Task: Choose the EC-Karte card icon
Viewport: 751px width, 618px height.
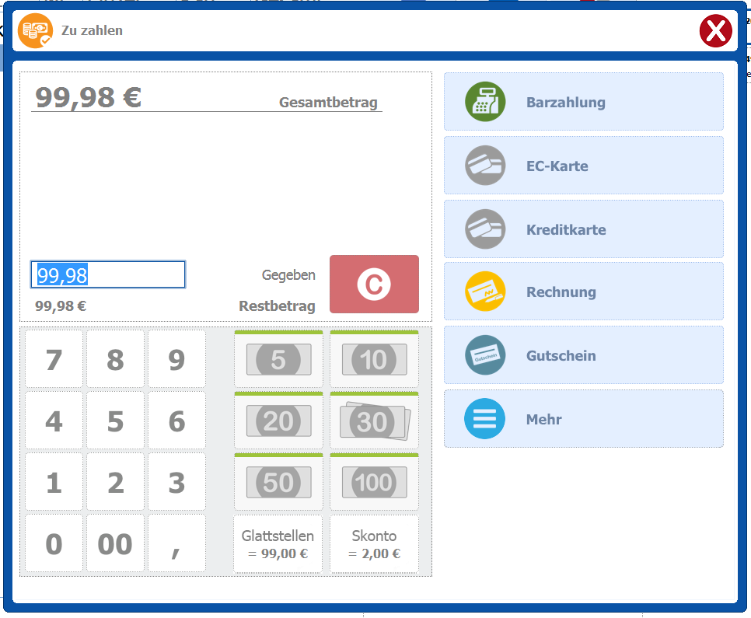Action: pos(485,166)
